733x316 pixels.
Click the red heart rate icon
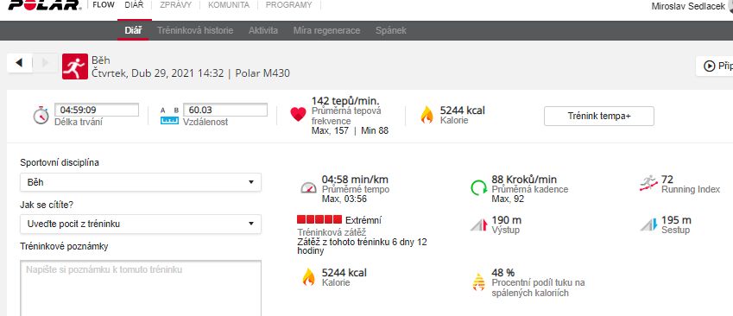(298, 115)
